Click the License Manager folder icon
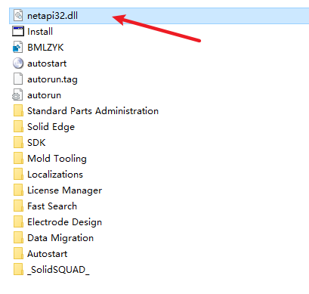This screenshot has height=294, width=309. coord(18,190)
